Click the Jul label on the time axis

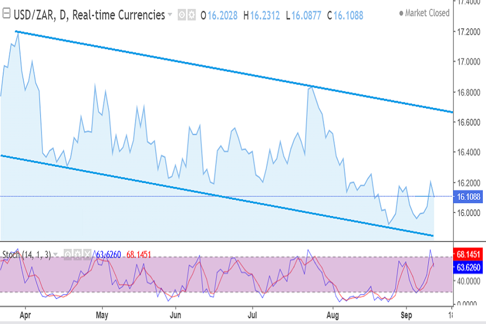click(x=252, y=315)
